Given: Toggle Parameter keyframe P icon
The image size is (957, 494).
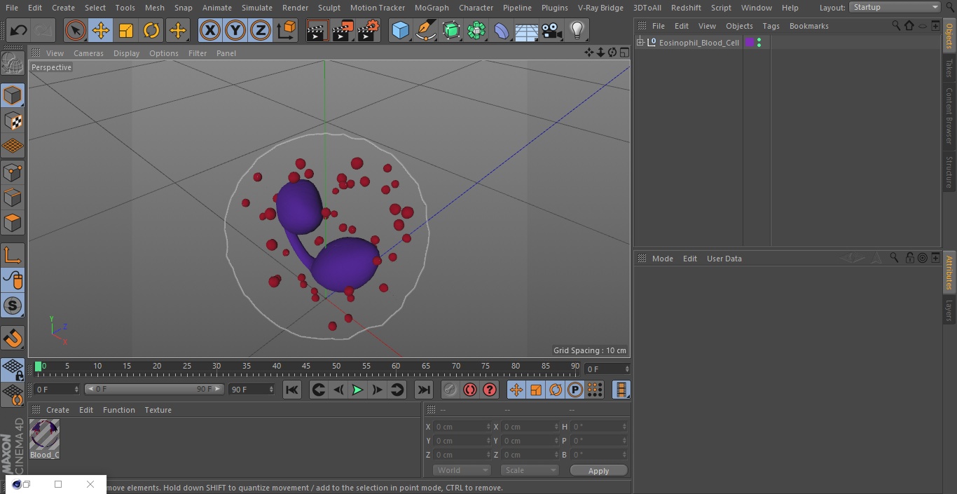Looking at the screenshot, I should [575, 390].
